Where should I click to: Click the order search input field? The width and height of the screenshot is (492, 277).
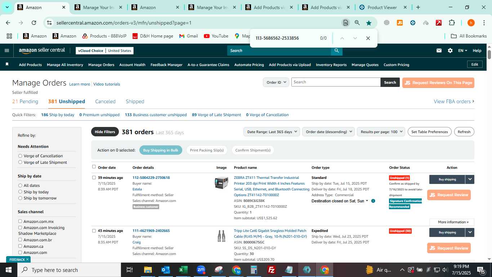click(x=336, y=82)
